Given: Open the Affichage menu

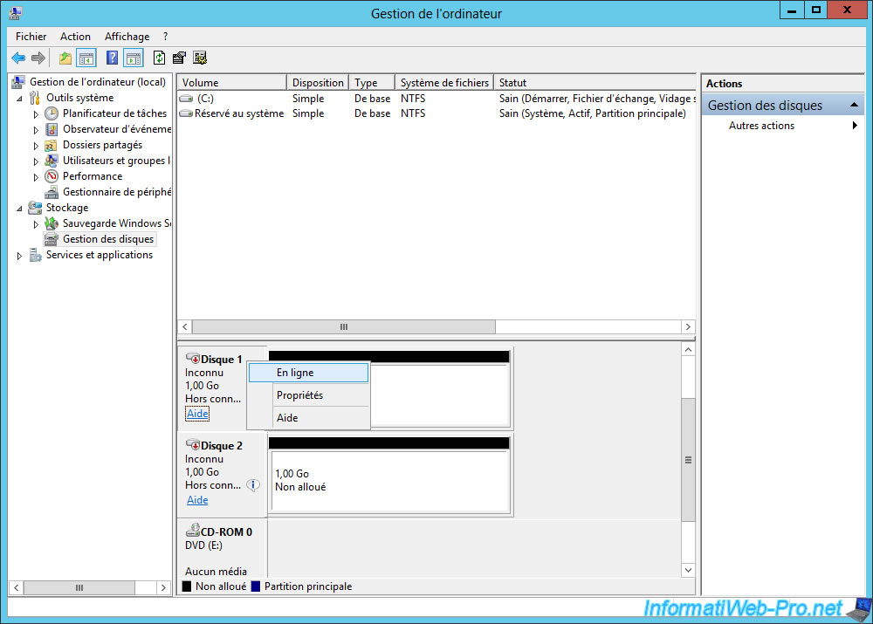Looking at the screenshot, I should (127, 37).
